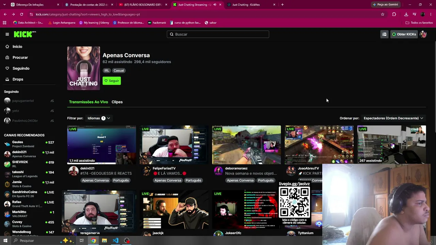Viewport: 436px width, 245px height.
Task: Mute the Just Chatting Streaming tab audio
Action: pos(215,5)
